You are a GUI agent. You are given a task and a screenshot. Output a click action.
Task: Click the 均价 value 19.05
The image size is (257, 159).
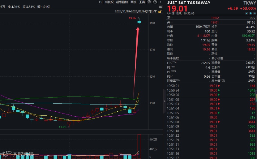click(x=206, y=45)
